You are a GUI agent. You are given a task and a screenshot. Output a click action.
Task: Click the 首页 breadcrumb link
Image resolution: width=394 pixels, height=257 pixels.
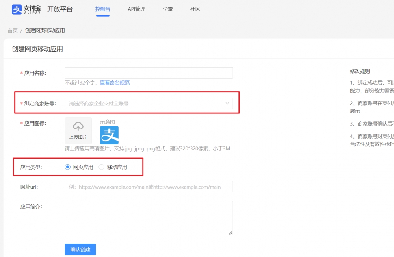pyautogui.click(x=13, y=31)
